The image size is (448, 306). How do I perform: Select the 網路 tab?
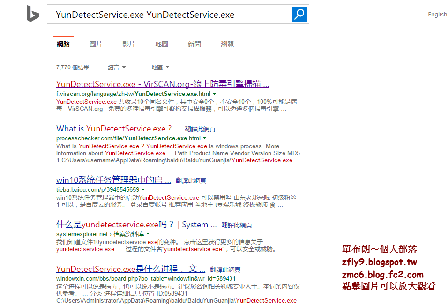[63, 44]
